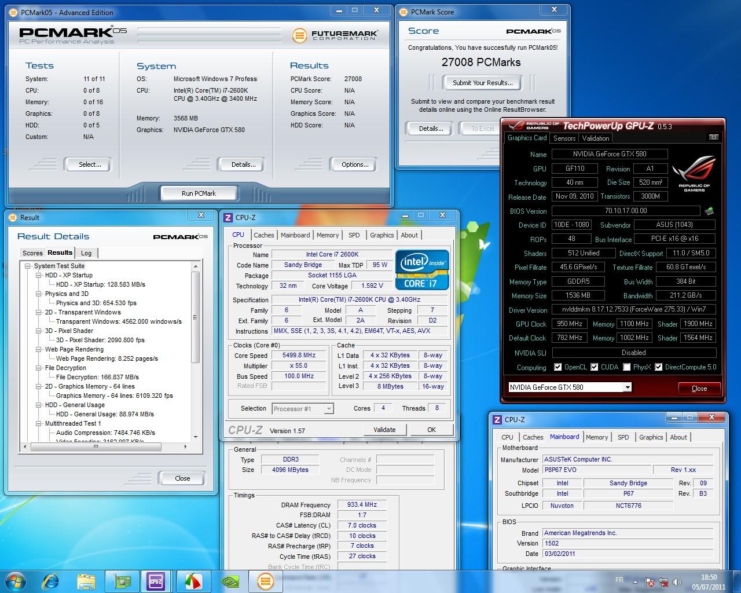This screenshot has height=593, width=741.
Task: Collapse File Decryption node
Action: pos(39,368)
